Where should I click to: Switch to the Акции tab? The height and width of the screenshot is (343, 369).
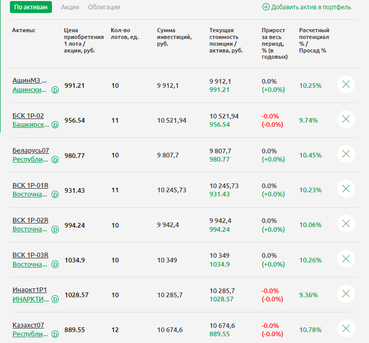tap(70, 7)
